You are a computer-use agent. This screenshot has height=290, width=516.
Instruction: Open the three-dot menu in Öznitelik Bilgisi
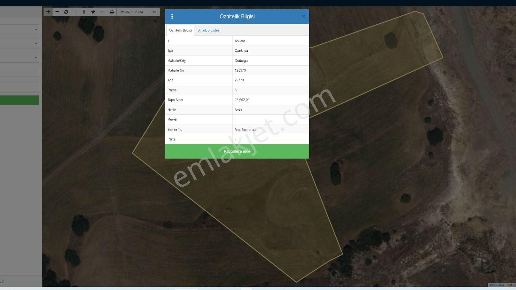tap(172, 16)
